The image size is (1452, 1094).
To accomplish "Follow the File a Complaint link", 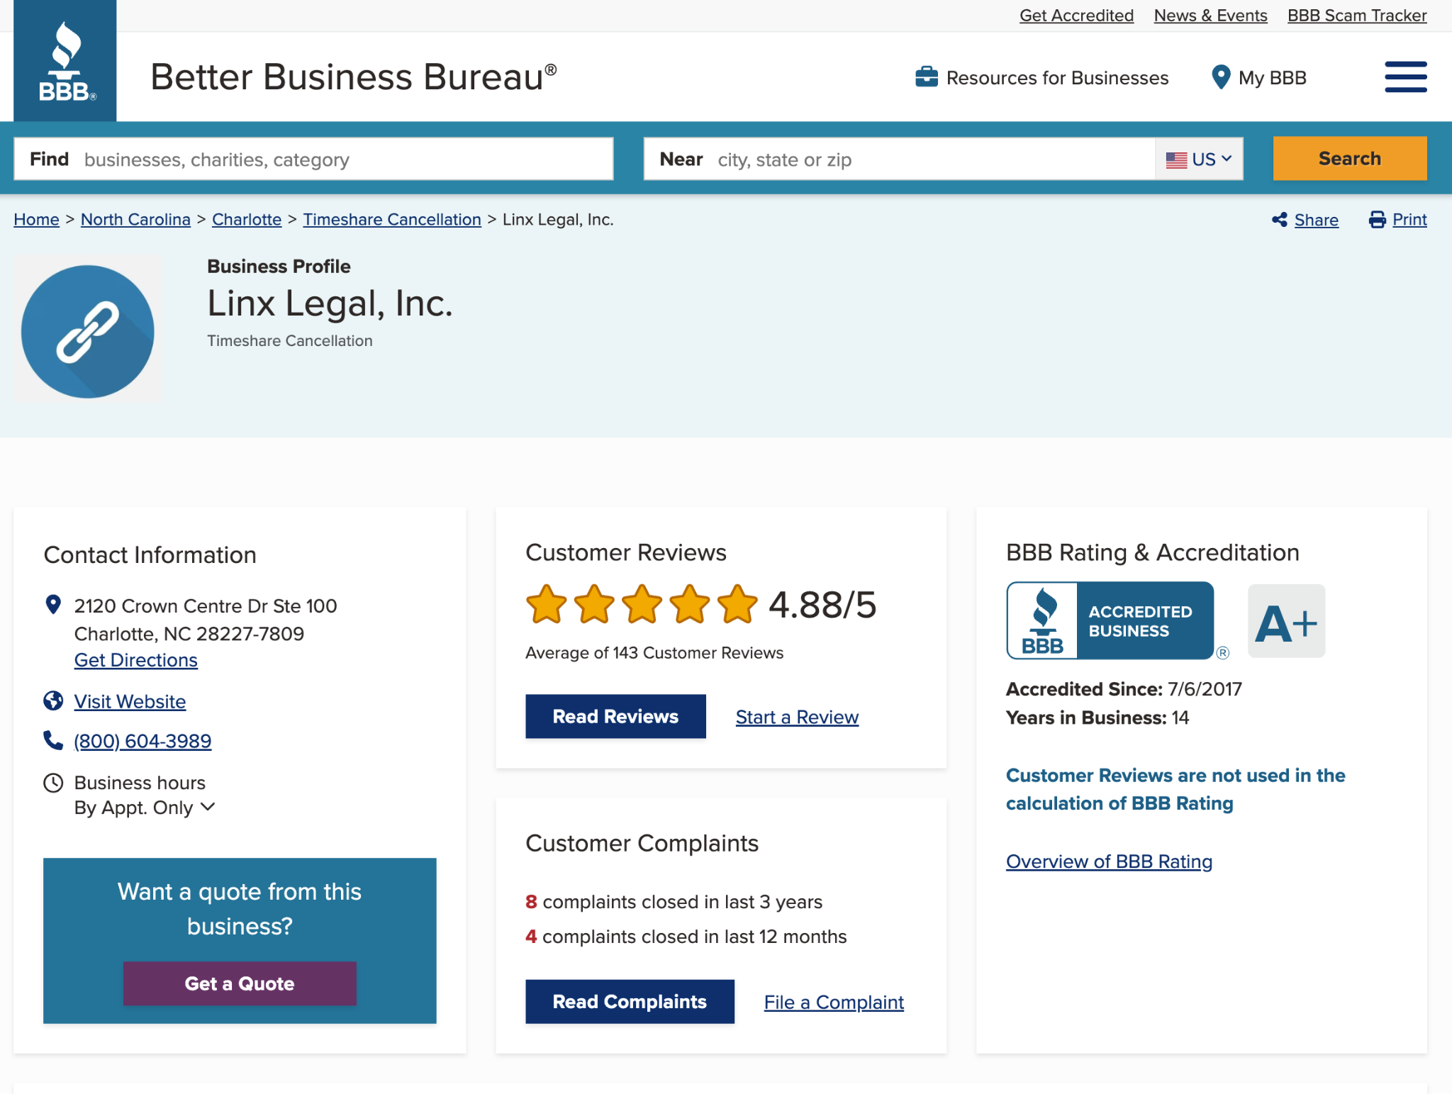I will 834,1002.
